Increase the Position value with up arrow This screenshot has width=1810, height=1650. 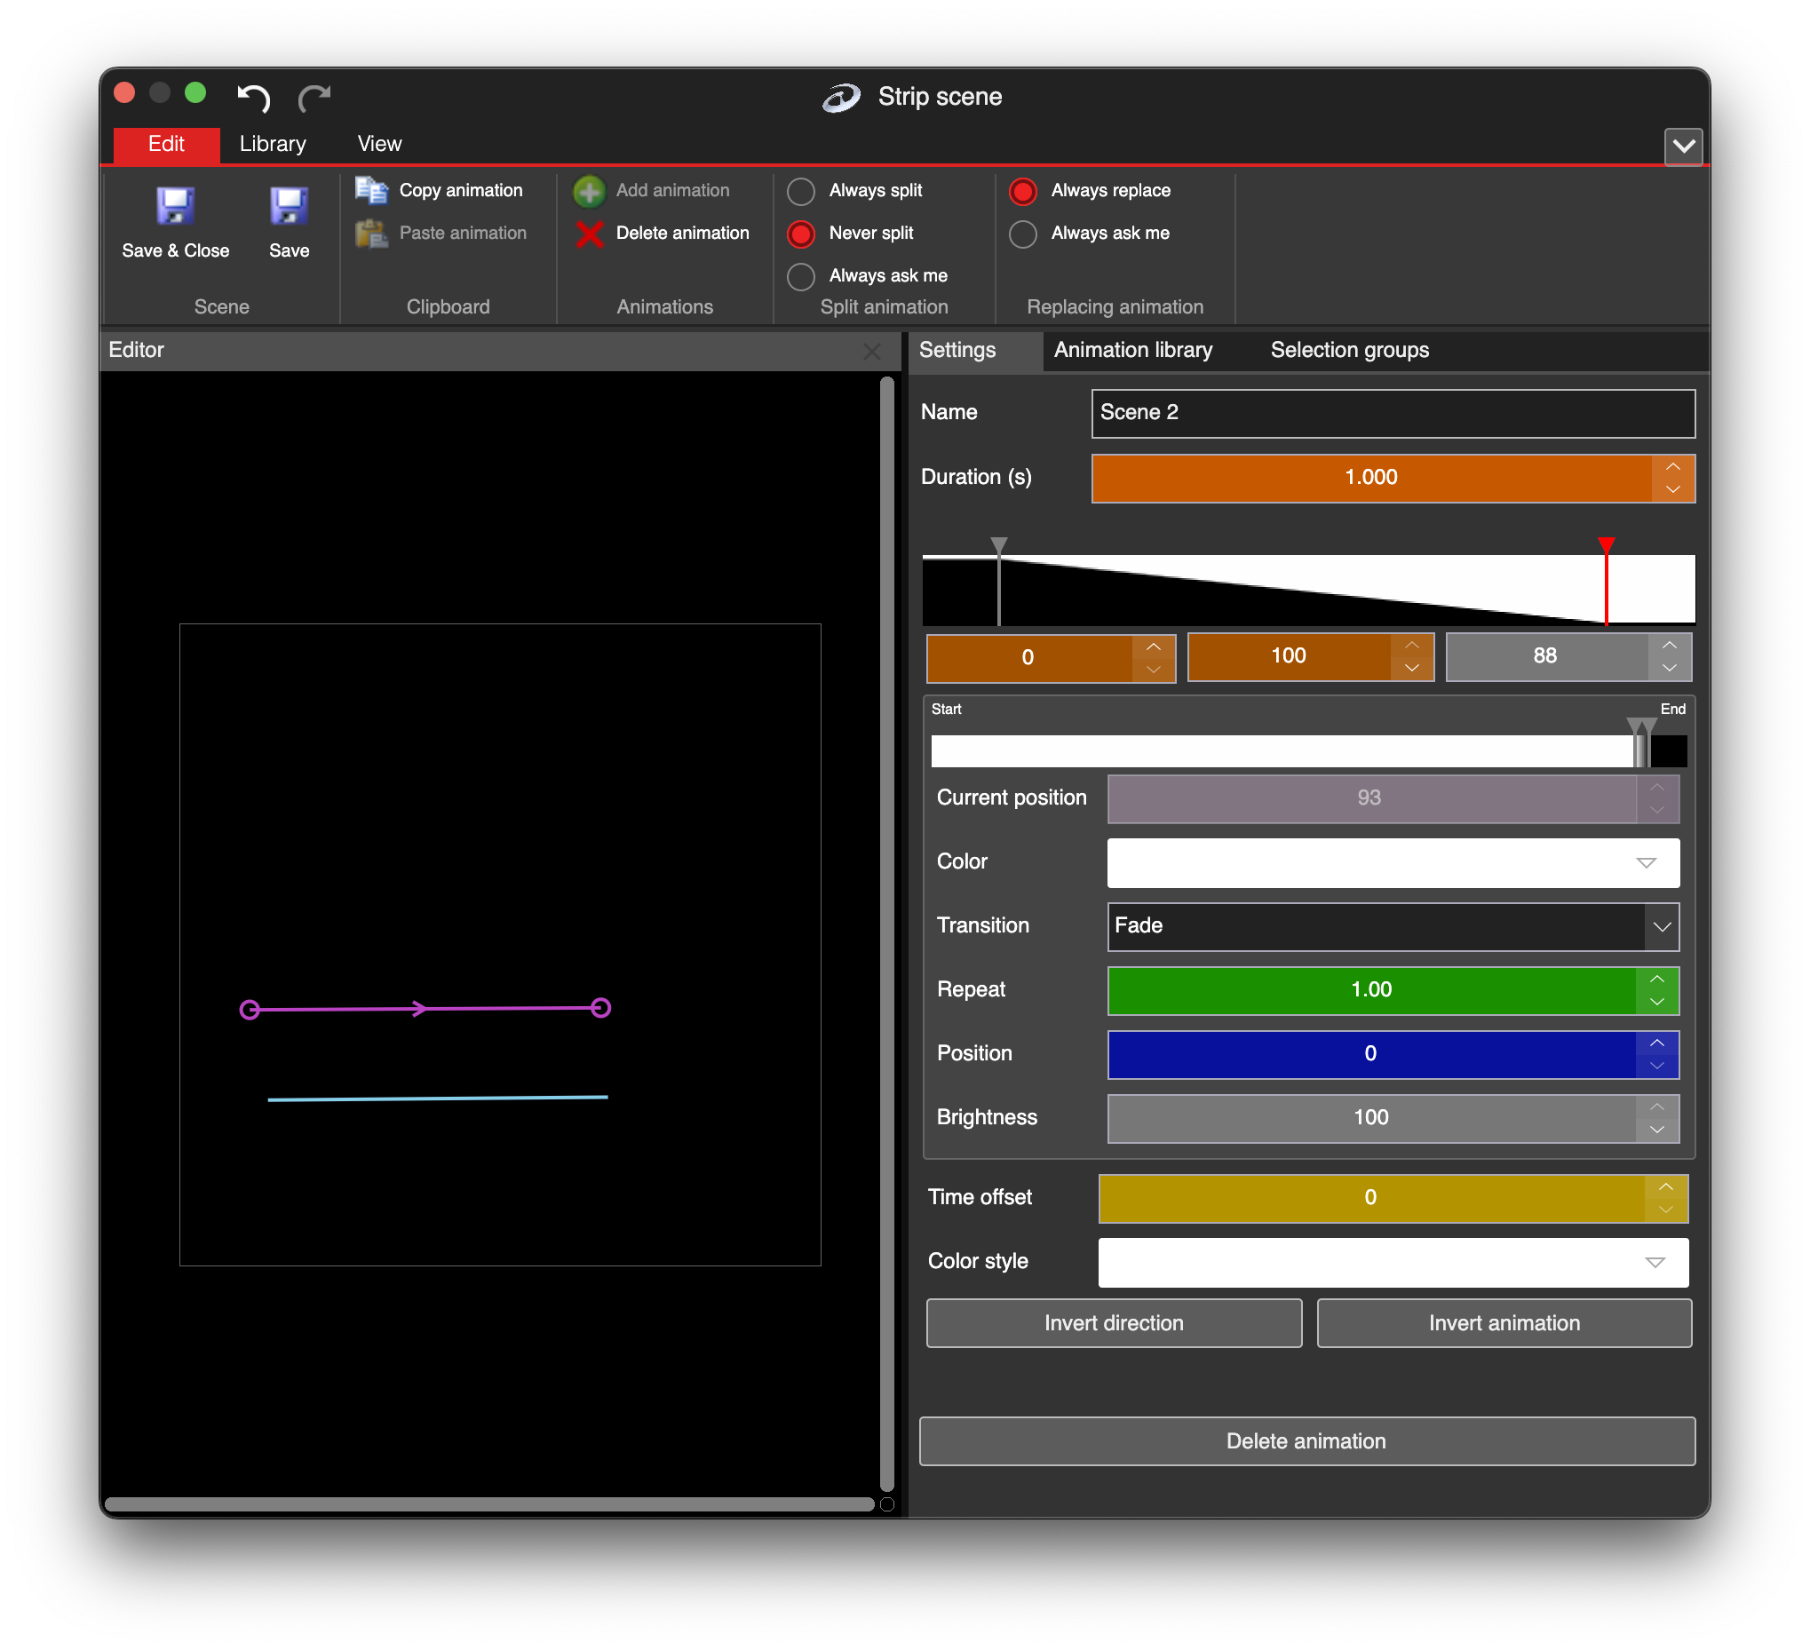pos(1657,1043)
